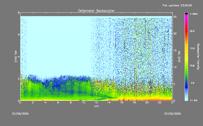The height and width of the screenshot is (126, 203).
Task: Click the start date 07/08/2005
Action: click(x=20, y=114)
